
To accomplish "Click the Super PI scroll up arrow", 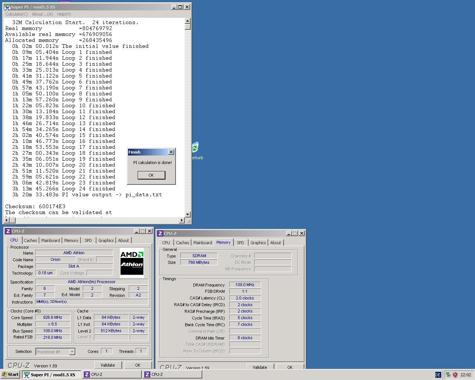I will tap(188, 21).
